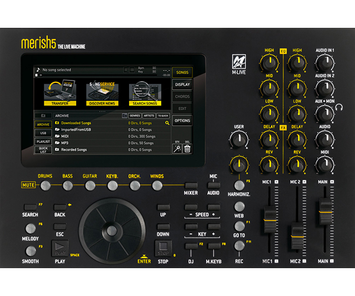The image size is (355, 296).
Task: Lower pitch with KEY minus button
Action: coord(191,227)
